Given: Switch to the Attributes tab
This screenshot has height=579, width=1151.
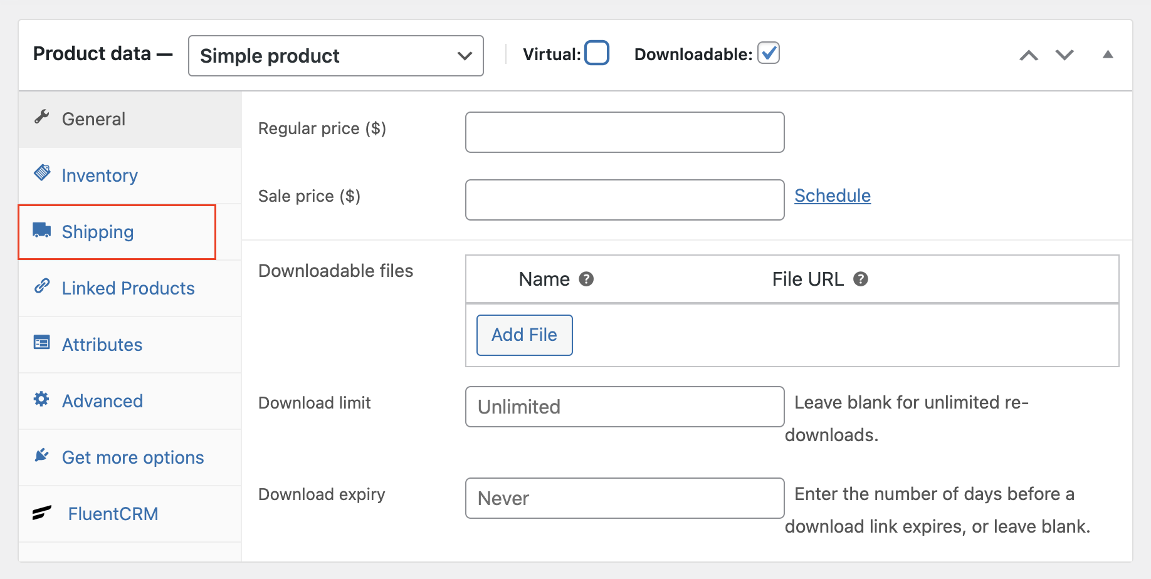Looking at the screenshot, I should tap(102, 344).
